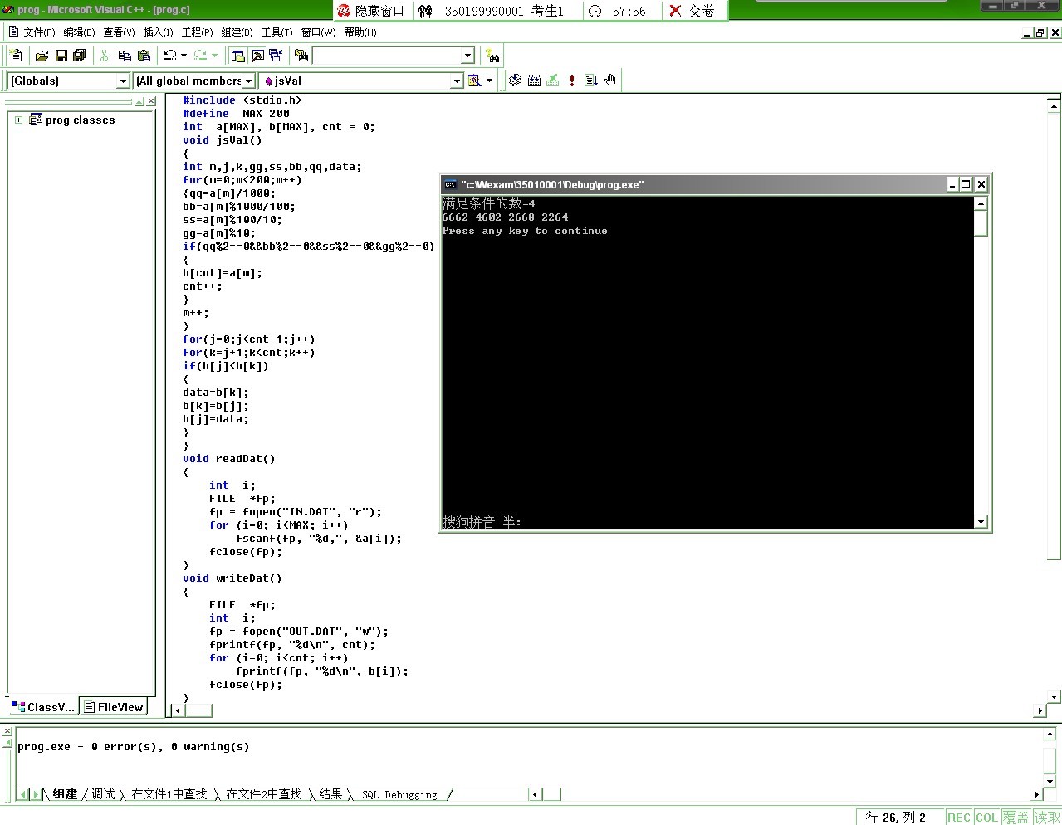The image size is (1062, 825).
Task: Switch to the FileView tab
Action: [114, 707]
